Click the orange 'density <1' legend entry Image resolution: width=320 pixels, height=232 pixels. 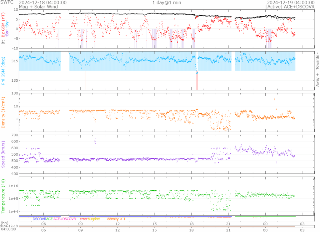click(x=116, y=219)
